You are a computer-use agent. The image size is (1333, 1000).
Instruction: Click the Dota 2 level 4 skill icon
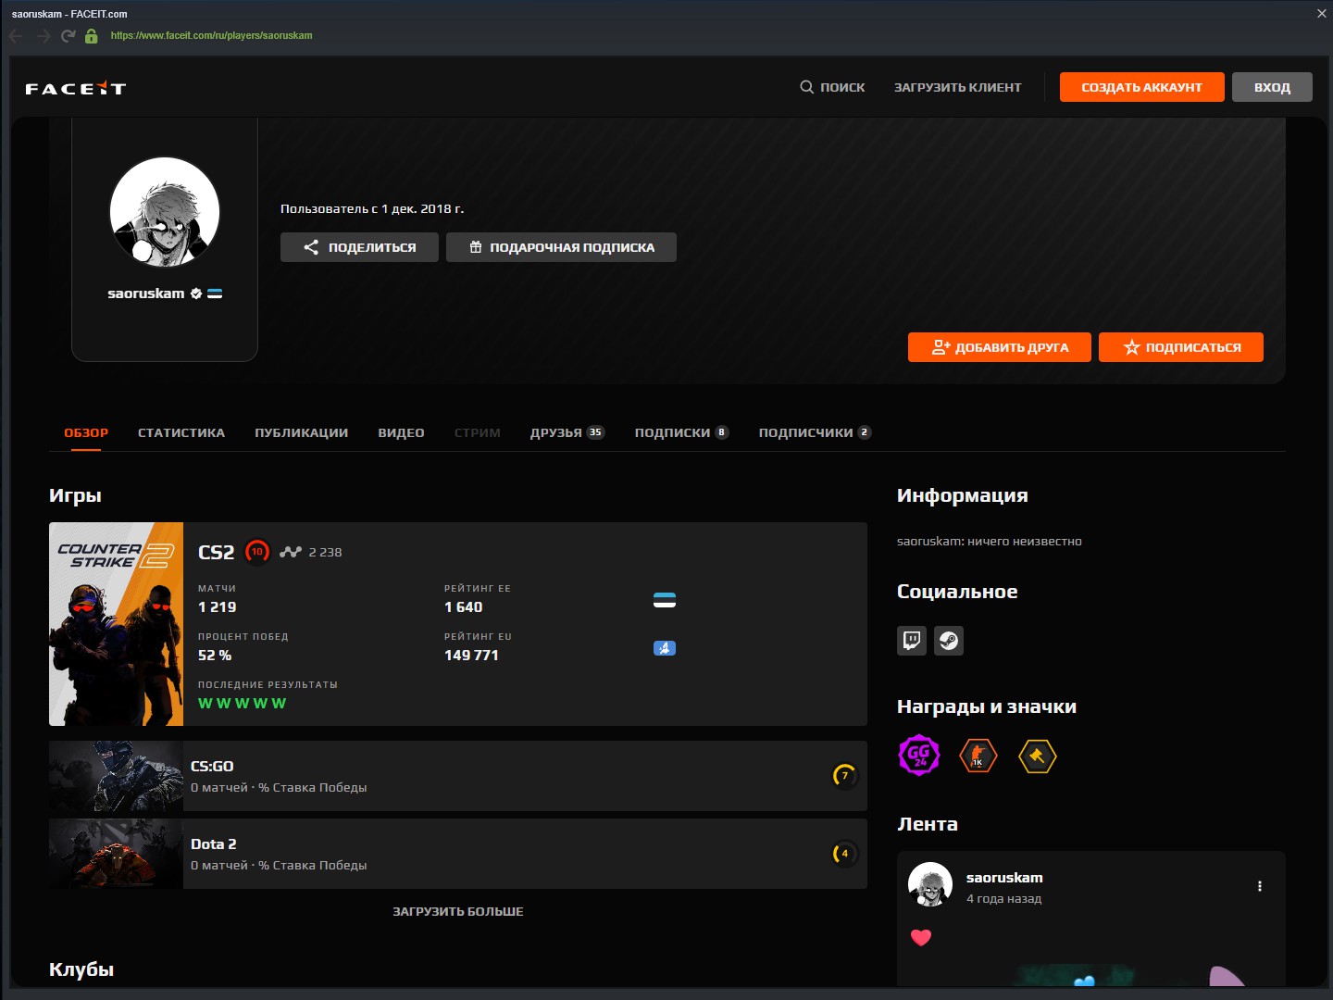click(x=845, y=854)
